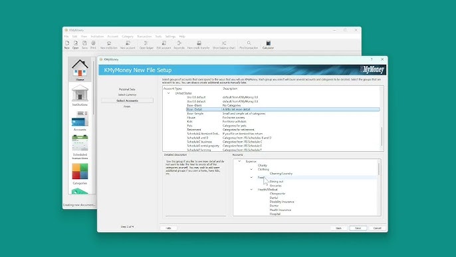The width and height of the screenshot is (456, 257).
Task: Click the Account Types column header
Action: [x=172, y=89]
